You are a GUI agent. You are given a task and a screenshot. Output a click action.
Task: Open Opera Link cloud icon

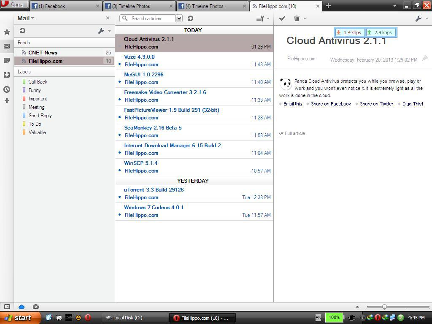point(22,307)
